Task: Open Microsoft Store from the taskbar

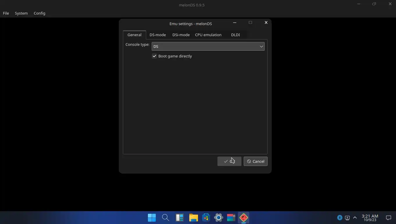Action: click(206, 218)
